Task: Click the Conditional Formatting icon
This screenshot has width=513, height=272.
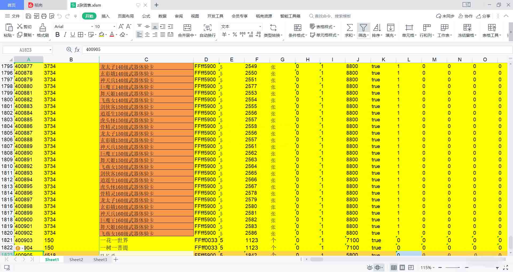Action: (297, 27)
